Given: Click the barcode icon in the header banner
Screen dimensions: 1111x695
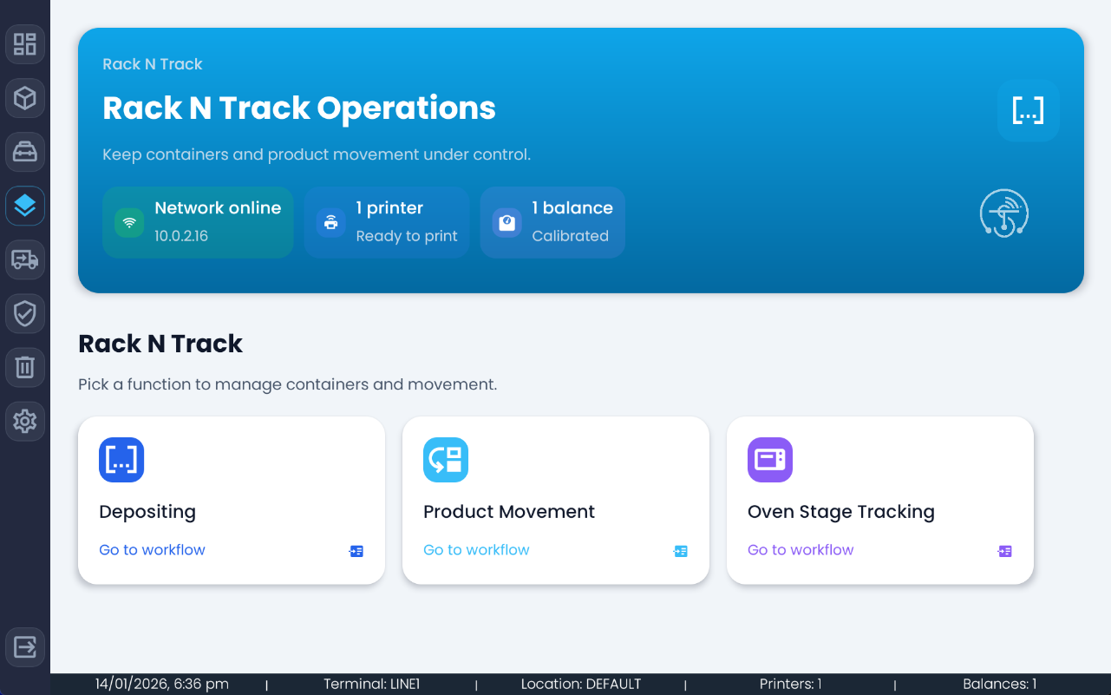Looking at the screenshot, I should pyautogui.click(x=1028, y=110).
